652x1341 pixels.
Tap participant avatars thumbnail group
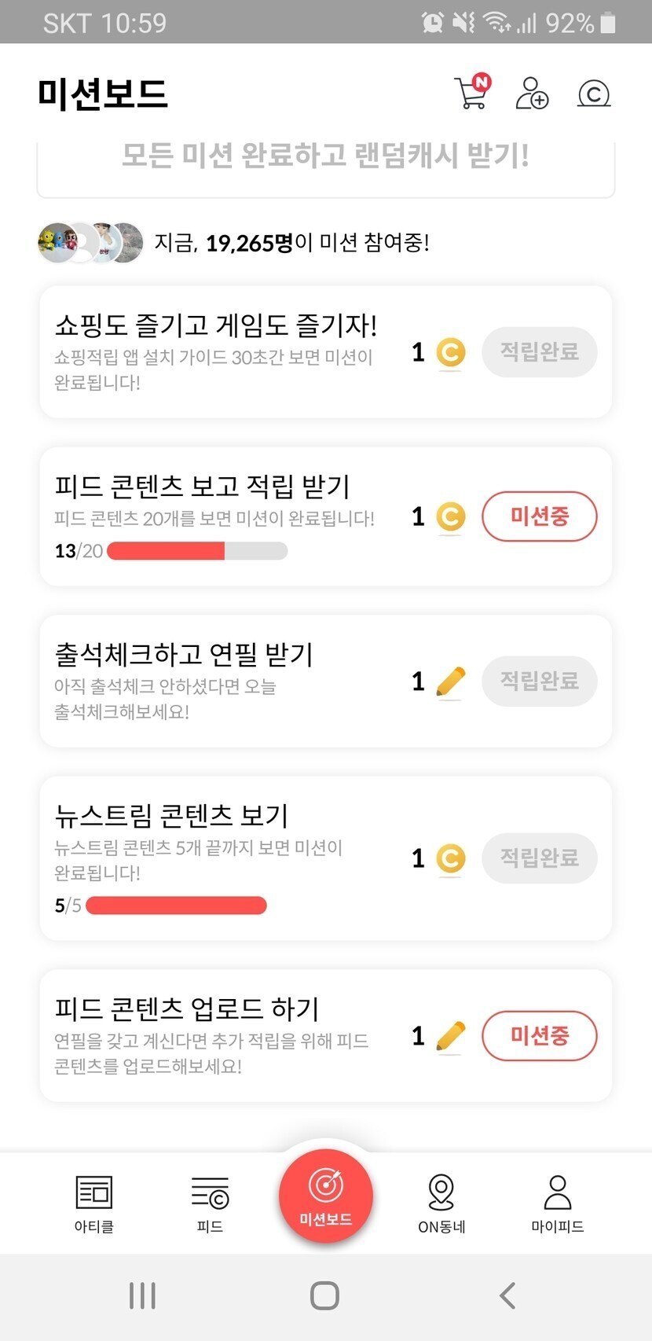[x=91, y=242]
